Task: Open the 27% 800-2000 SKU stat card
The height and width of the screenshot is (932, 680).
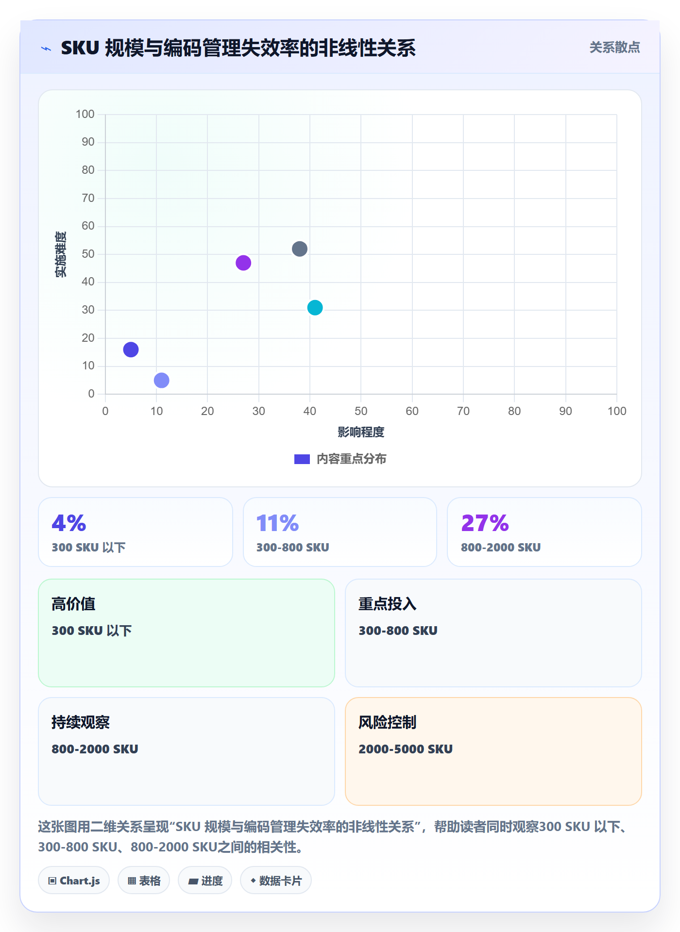Action: pyautogui.click(x=544, y=532)
